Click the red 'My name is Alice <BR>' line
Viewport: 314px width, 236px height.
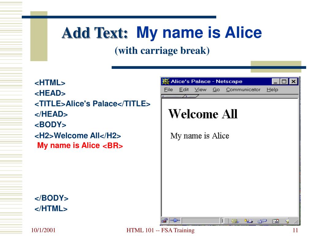pos(80,145)
